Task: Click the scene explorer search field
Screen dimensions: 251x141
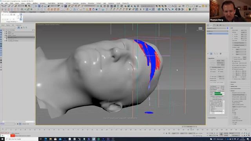Action: tap(8, 28)
